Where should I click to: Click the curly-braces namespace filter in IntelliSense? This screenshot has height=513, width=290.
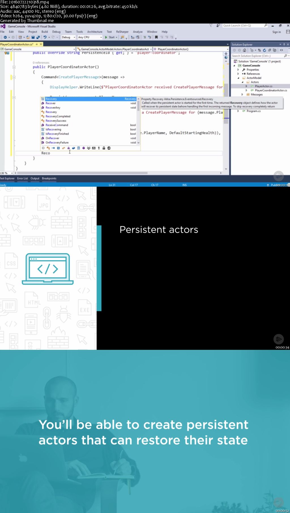pos(43,148)
